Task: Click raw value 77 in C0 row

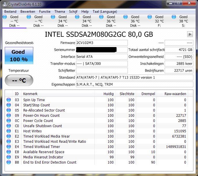Action: click(184, 126)
